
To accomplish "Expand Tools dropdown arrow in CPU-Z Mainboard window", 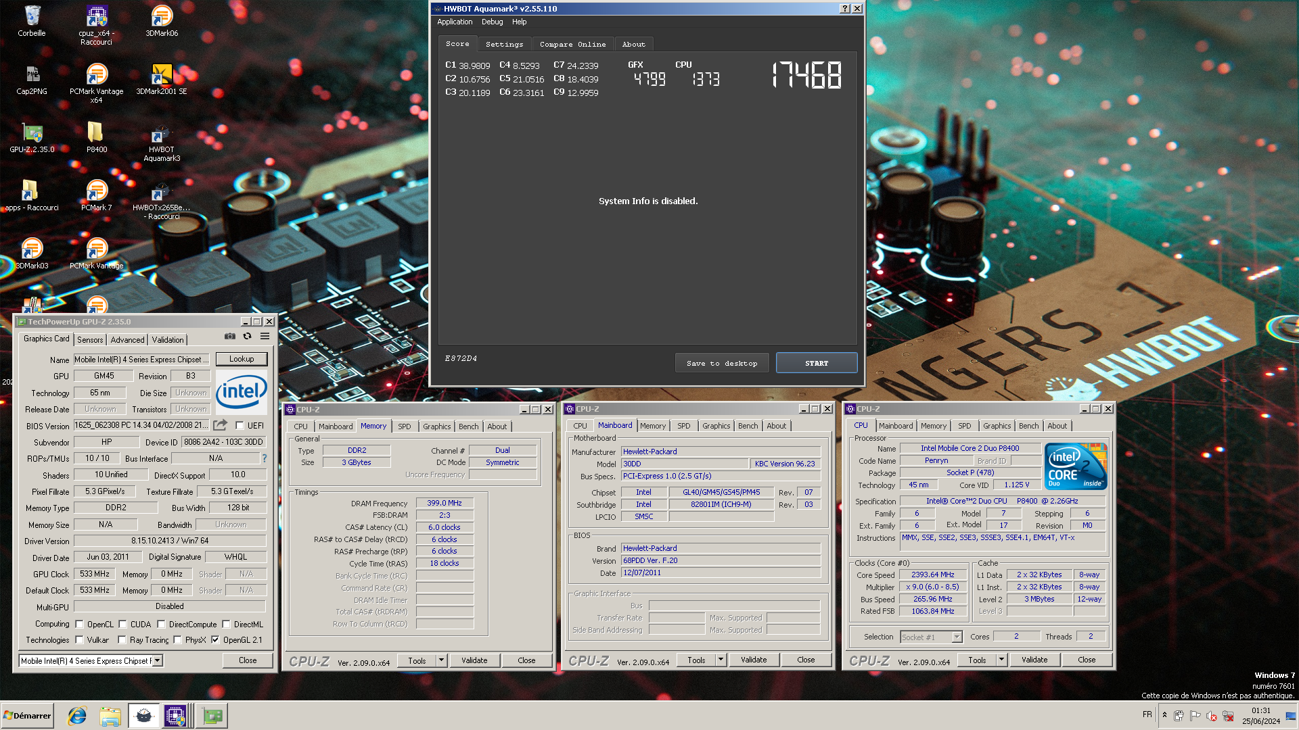I will pyautogui.click(x=721, y=659).
